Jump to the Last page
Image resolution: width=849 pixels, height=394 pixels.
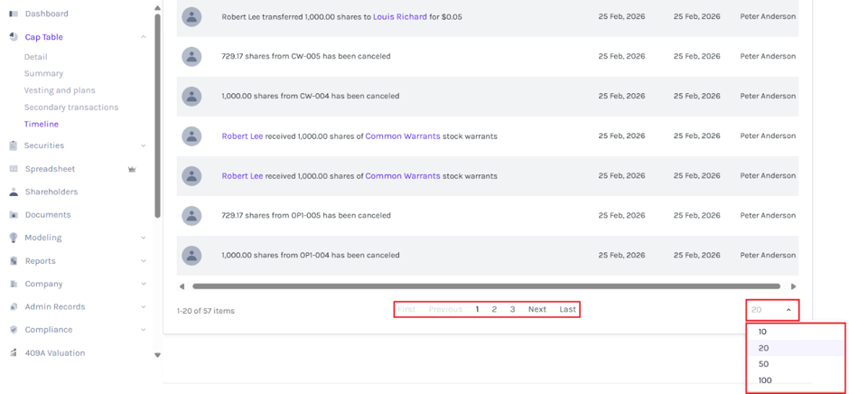pos(567,309)
